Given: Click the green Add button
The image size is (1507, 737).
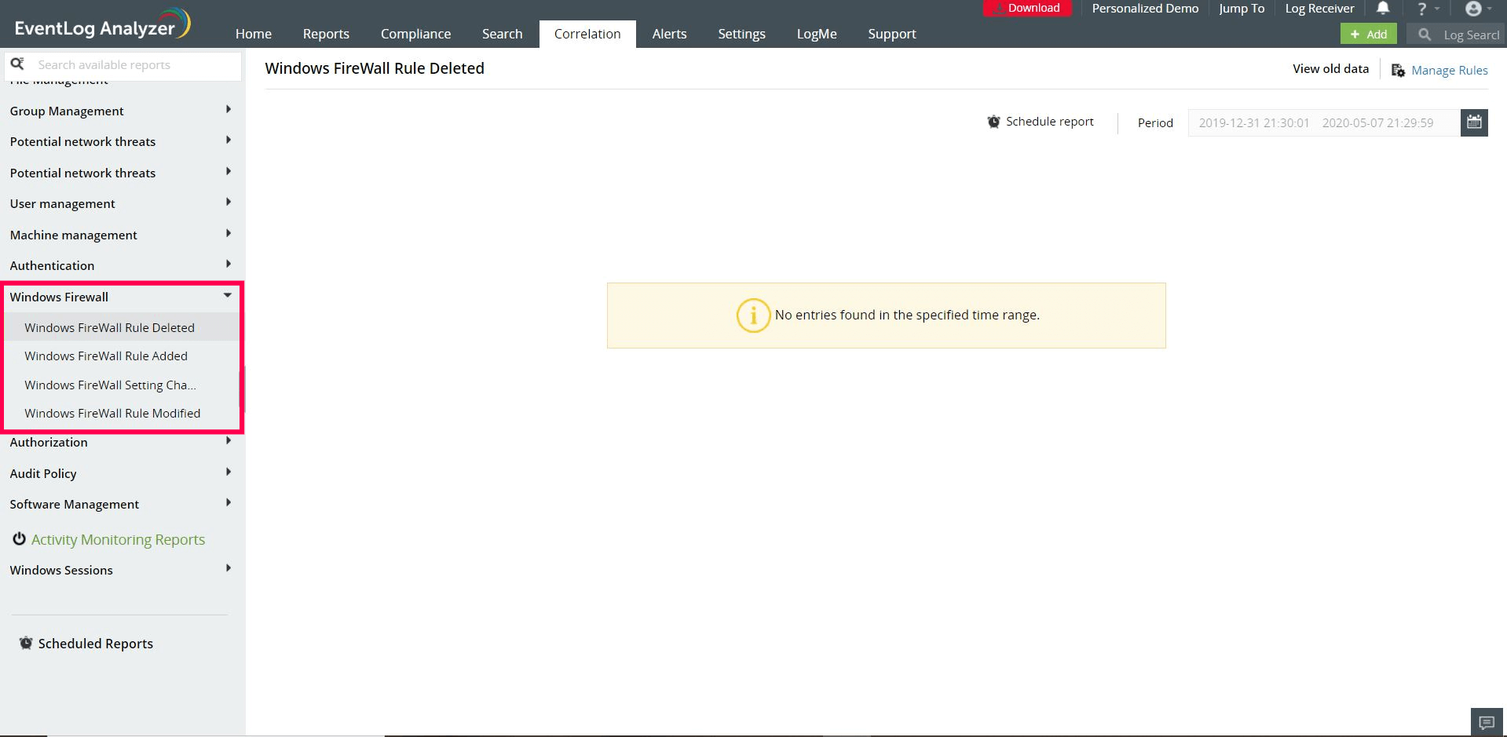Looking at the screenshot, I should tap(1368, 35).
